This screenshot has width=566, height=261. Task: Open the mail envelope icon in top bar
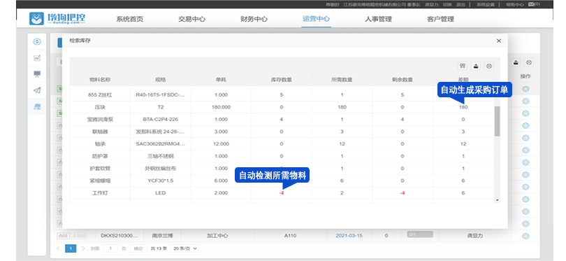(531, 4)
